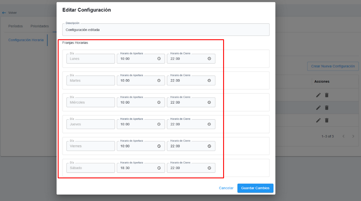Click the Volver link
Screen dimensions: 361x201
pyautogui.click(x=13, y=13)
